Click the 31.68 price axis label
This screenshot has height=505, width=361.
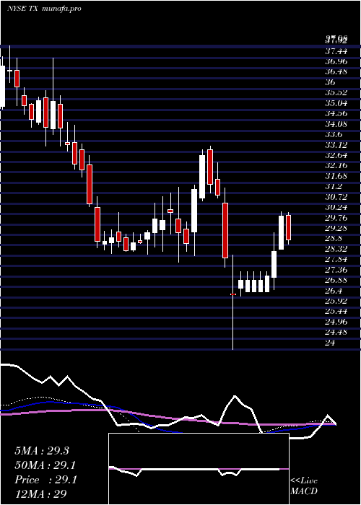[x=336, y=176]
